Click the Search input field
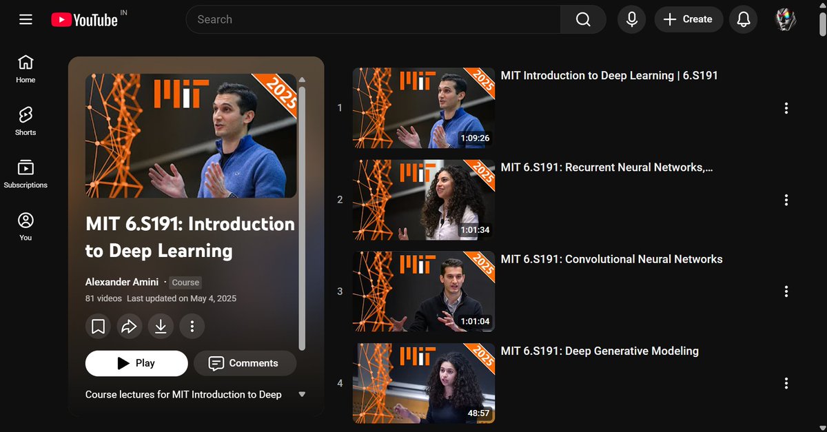Image resolution: width=827 pixels, height=432 pixels. [373, 19]
